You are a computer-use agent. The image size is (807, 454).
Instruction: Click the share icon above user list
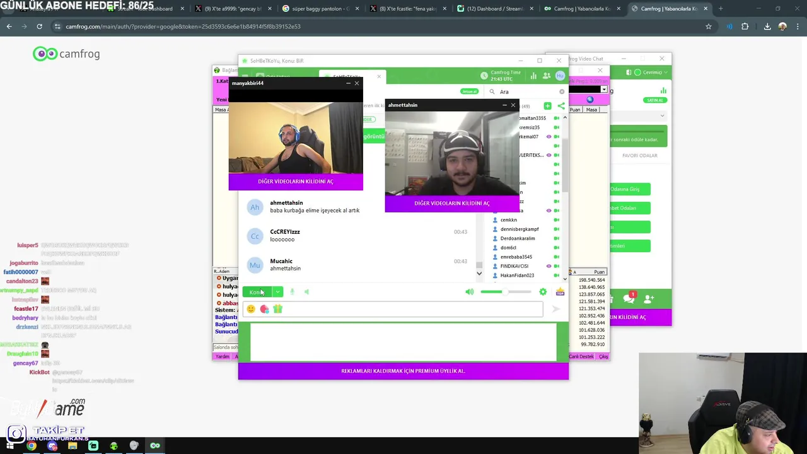[x=560, y=106]
